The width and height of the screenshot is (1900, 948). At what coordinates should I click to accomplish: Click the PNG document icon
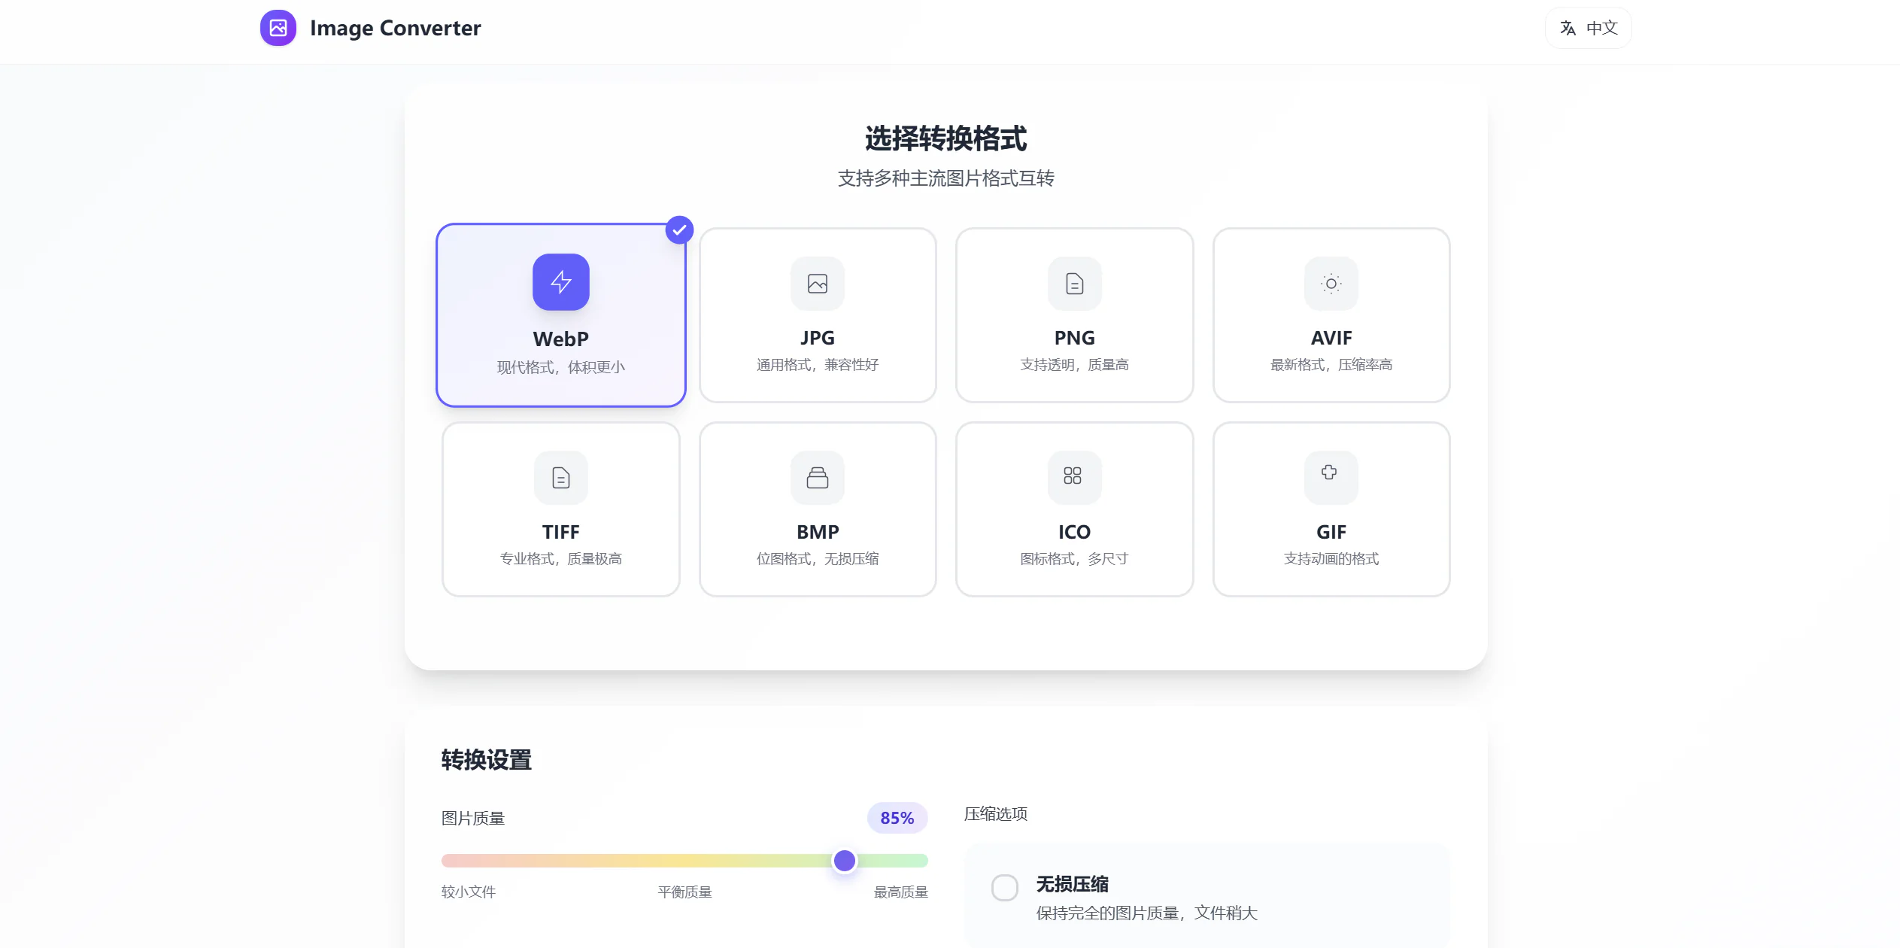pyautogui.click(x=1074, y=284)
